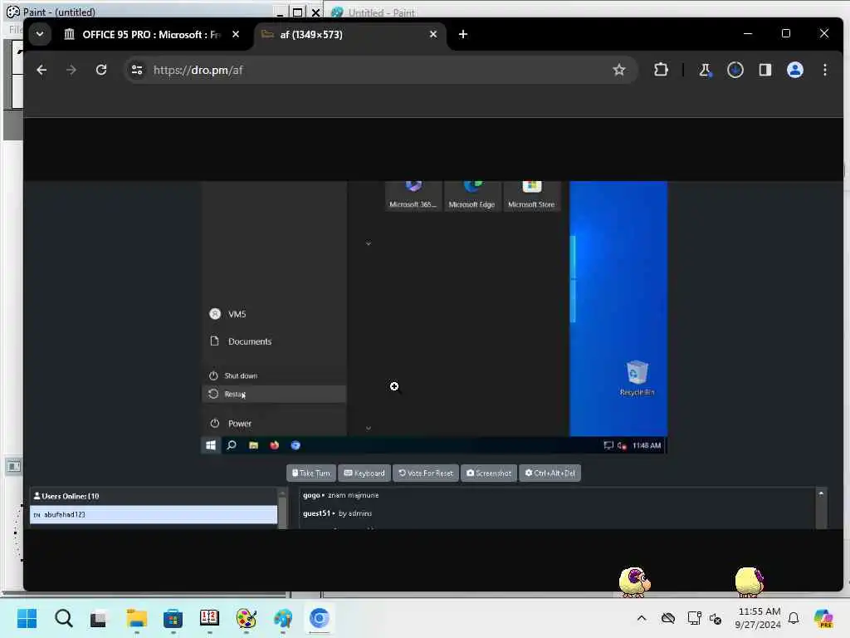Screen dimensions: 850x638
Task: Close the af (1349×573) tab
Action: [x=433, y=34]
